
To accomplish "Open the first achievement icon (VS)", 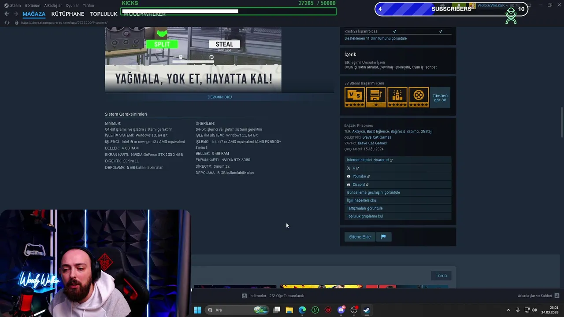I will coord(355,97).
